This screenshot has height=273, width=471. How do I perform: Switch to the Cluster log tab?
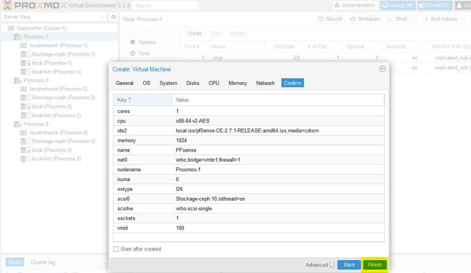43,262
